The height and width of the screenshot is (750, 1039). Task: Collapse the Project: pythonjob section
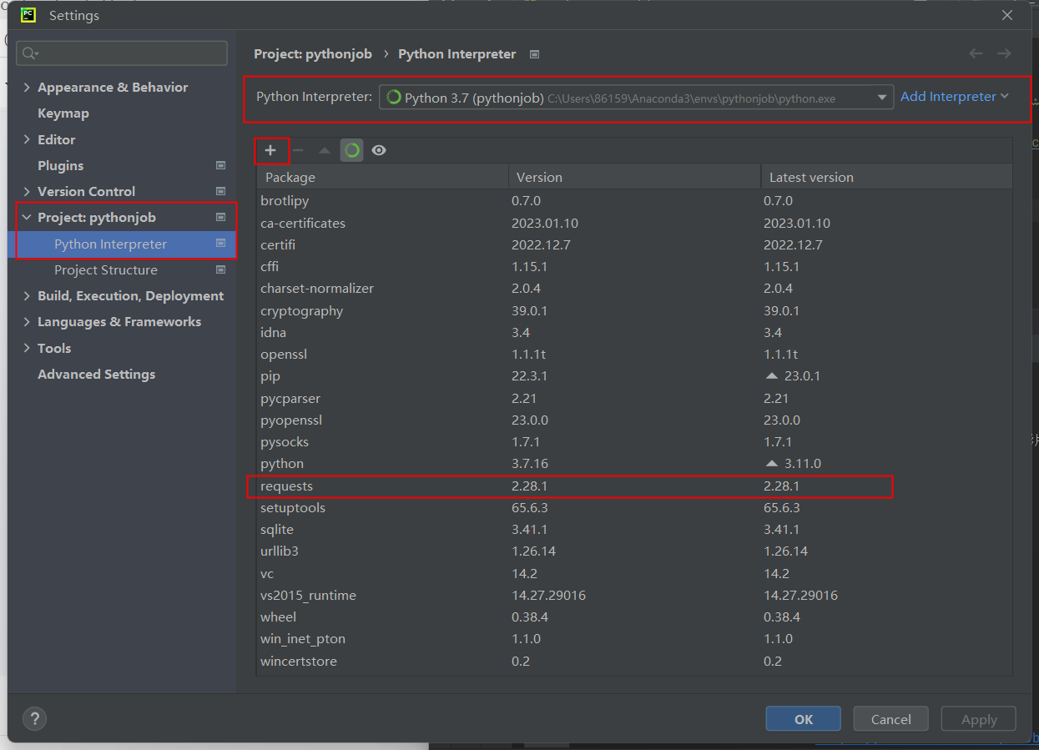[27, 218]
